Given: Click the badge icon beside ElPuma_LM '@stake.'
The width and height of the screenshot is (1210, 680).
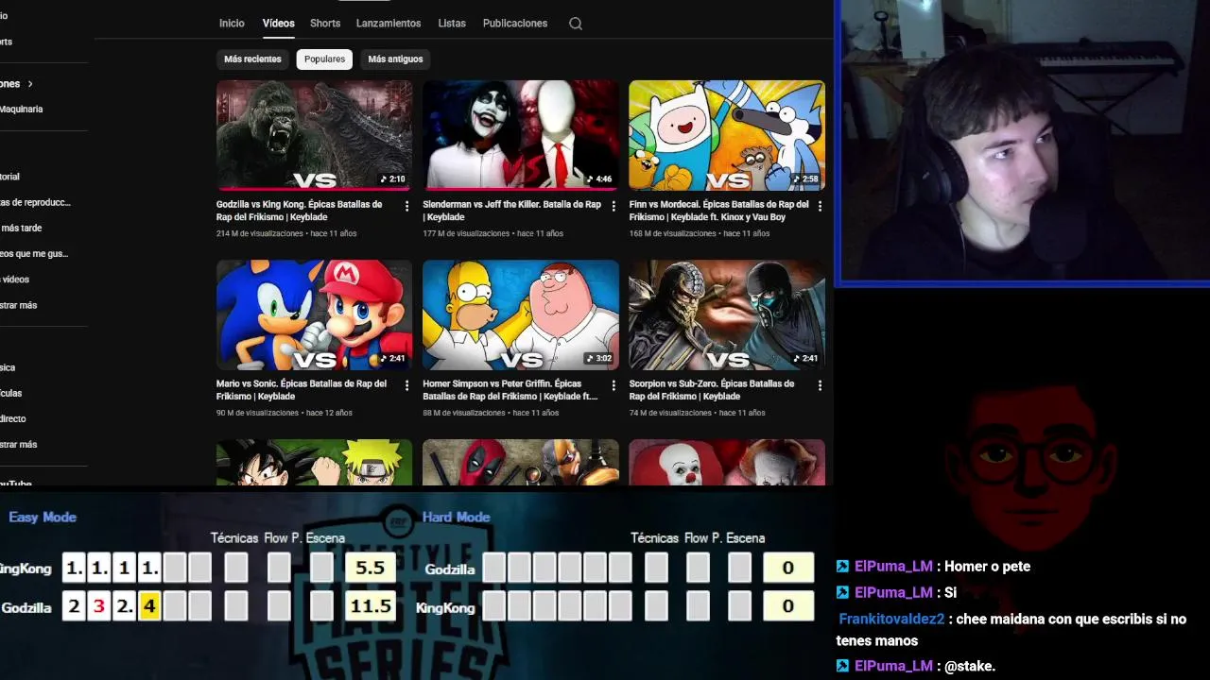Looking at the screenshot, I should (842, 666).
